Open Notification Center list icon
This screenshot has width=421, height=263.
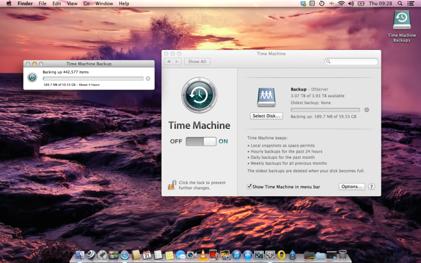pos(410,4)
